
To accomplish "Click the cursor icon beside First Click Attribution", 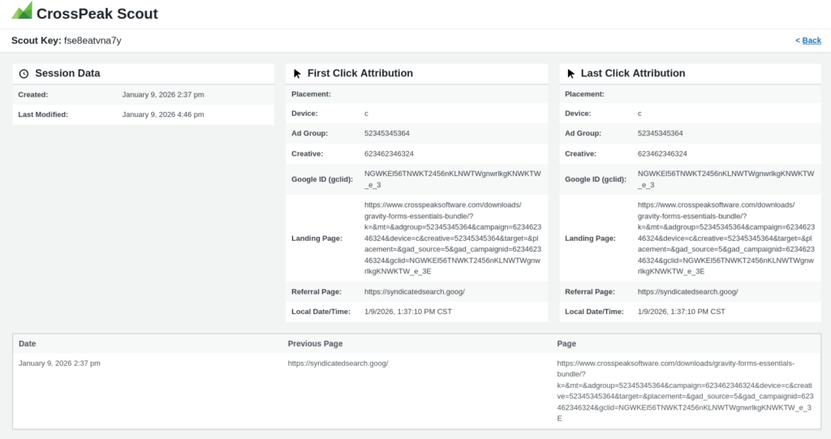I will [297, 74].
